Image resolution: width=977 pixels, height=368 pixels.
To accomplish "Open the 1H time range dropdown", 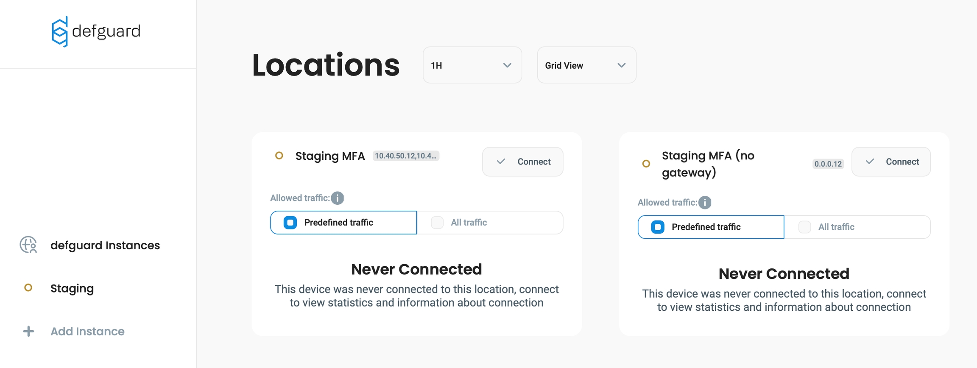I will 472,65.
